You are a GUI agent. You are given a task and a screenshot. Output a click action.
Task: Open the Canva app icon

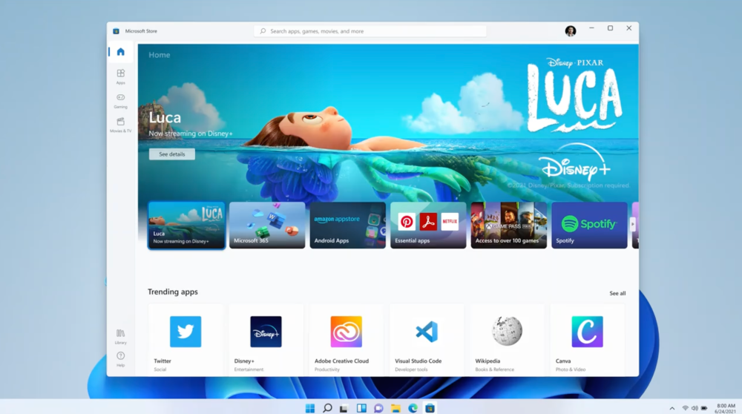[587, 332]
